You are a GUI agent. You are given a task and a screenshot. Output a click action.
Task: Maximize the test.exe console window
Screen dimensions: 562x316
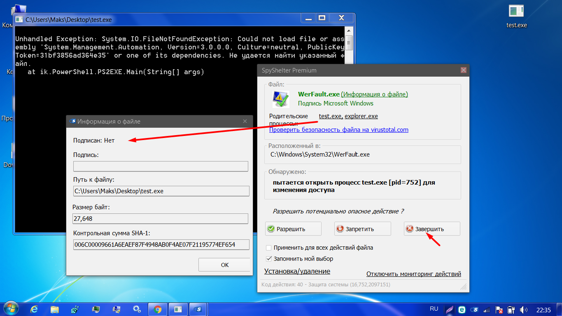[322, 18]
